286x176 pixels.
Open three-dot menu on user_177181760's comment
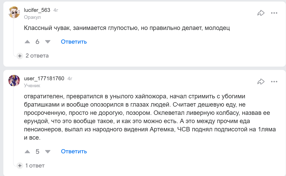pyautogui.click(x=274, y=82)
